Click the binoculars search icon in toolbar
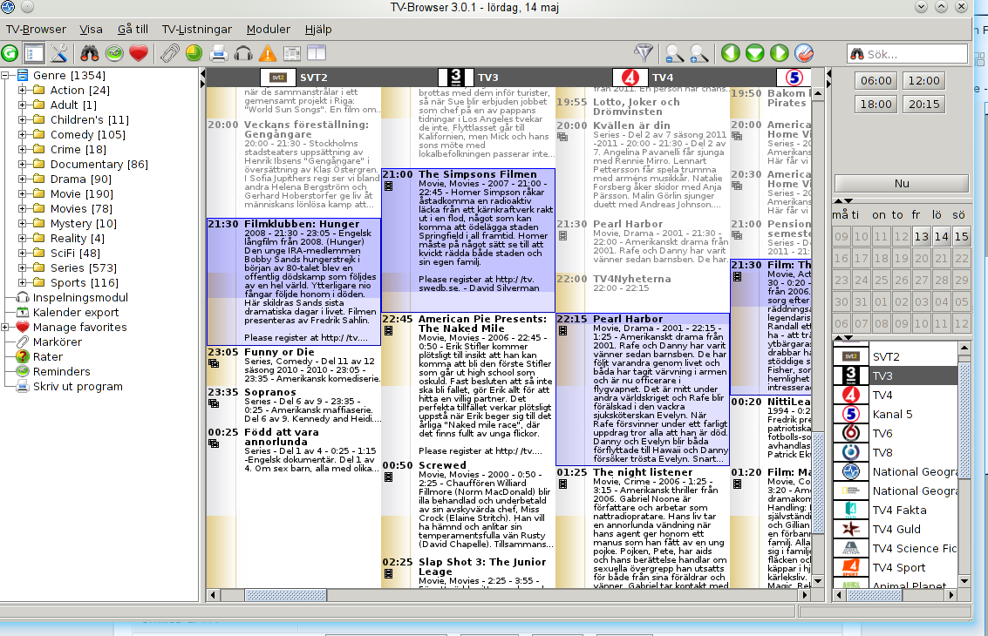988x636 pixels. tap(90, 53)
